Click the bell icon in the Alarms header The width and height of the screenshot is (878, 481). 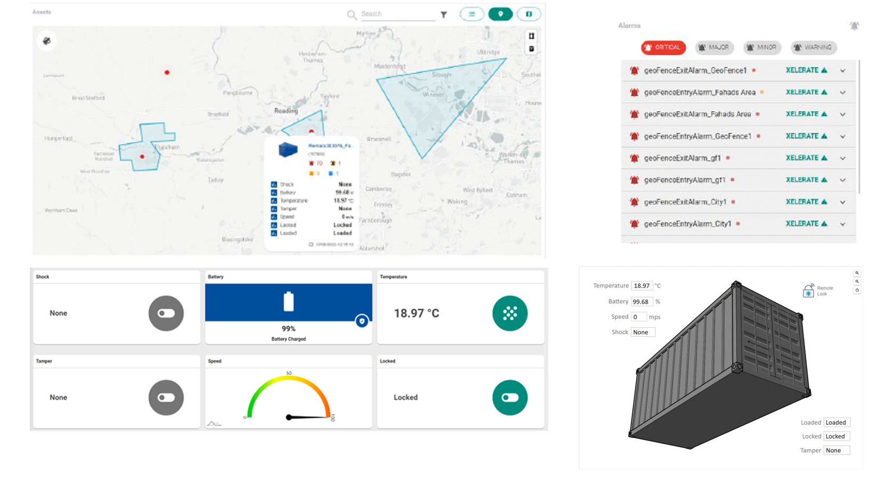(854, 26)
